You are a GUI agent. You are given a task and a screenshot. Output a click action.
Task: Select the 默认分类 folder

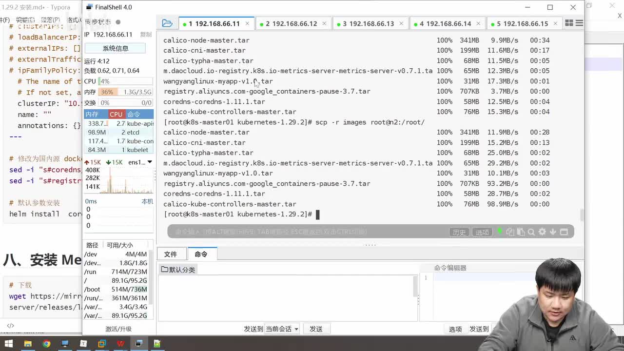178,270
